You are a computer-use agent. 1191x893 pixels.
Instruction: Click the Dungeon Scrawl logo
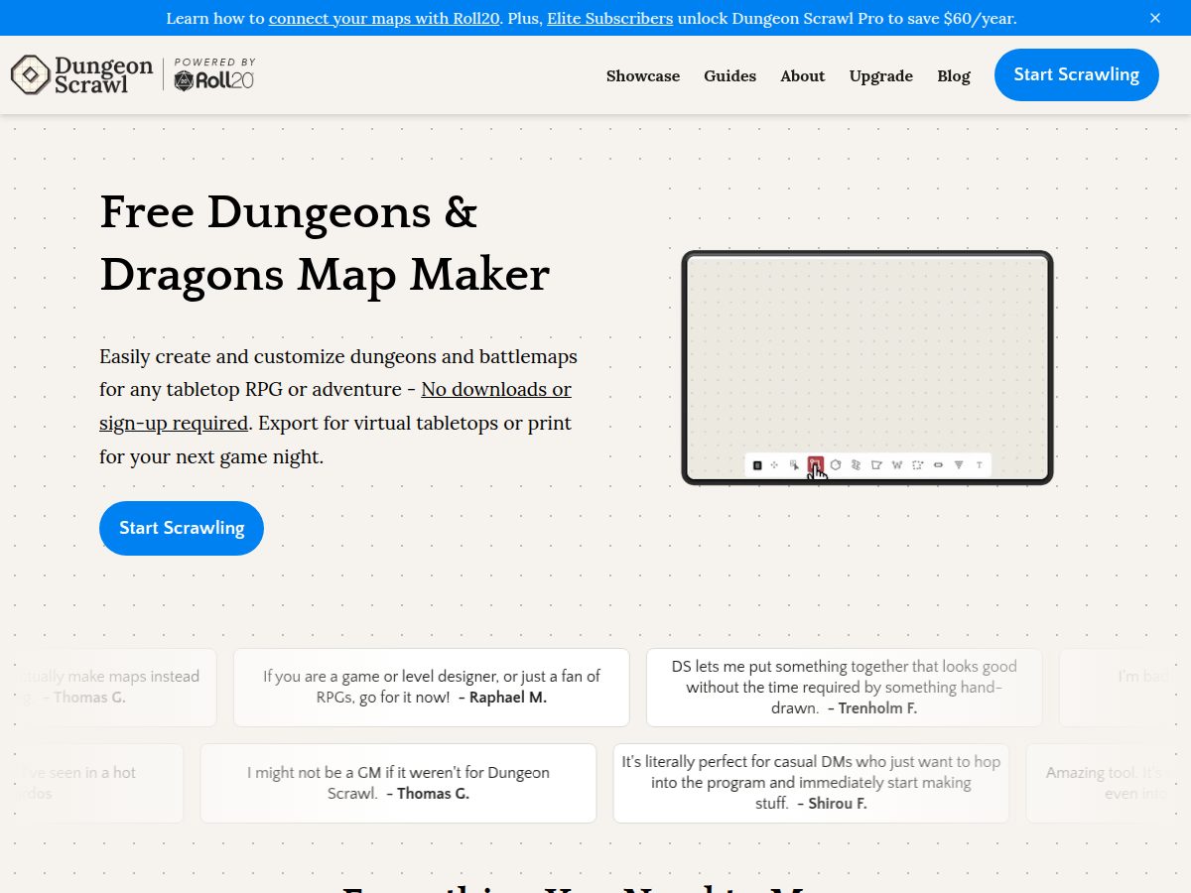82,75
